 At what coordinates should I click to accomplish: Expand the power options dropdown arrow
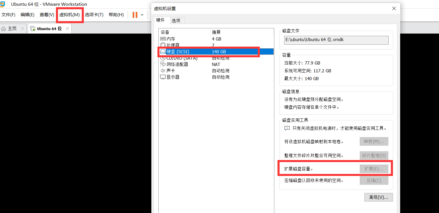click(x=142, y=15)
